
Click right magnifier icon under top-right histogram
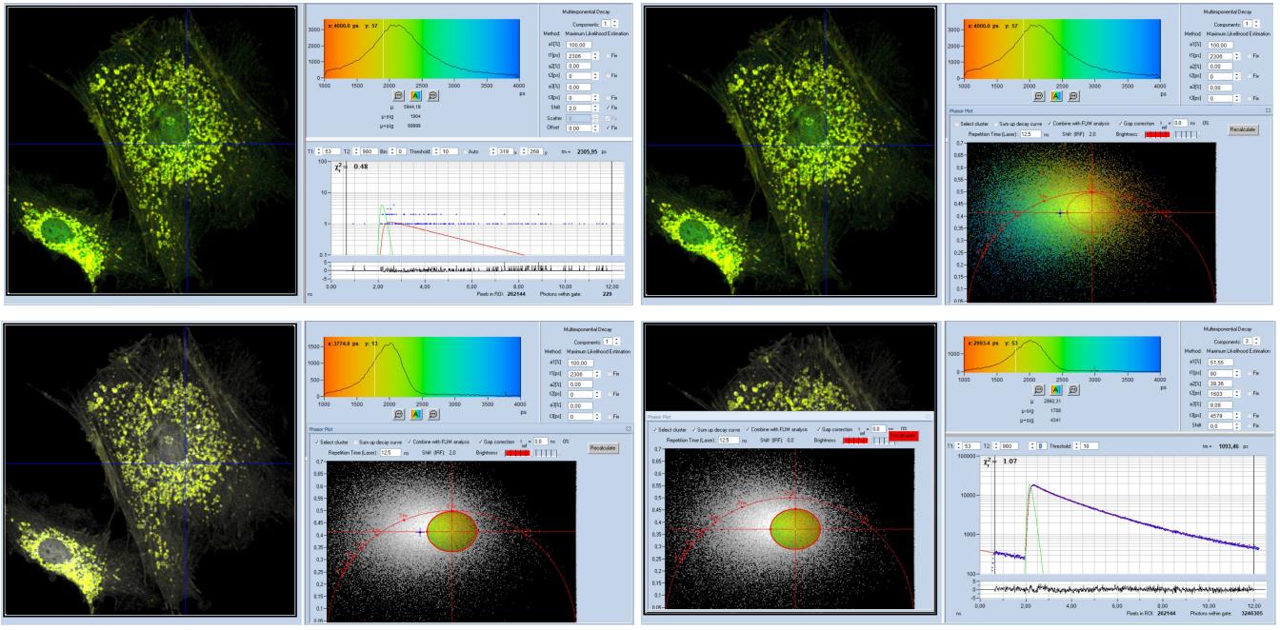click(1072, 96)
